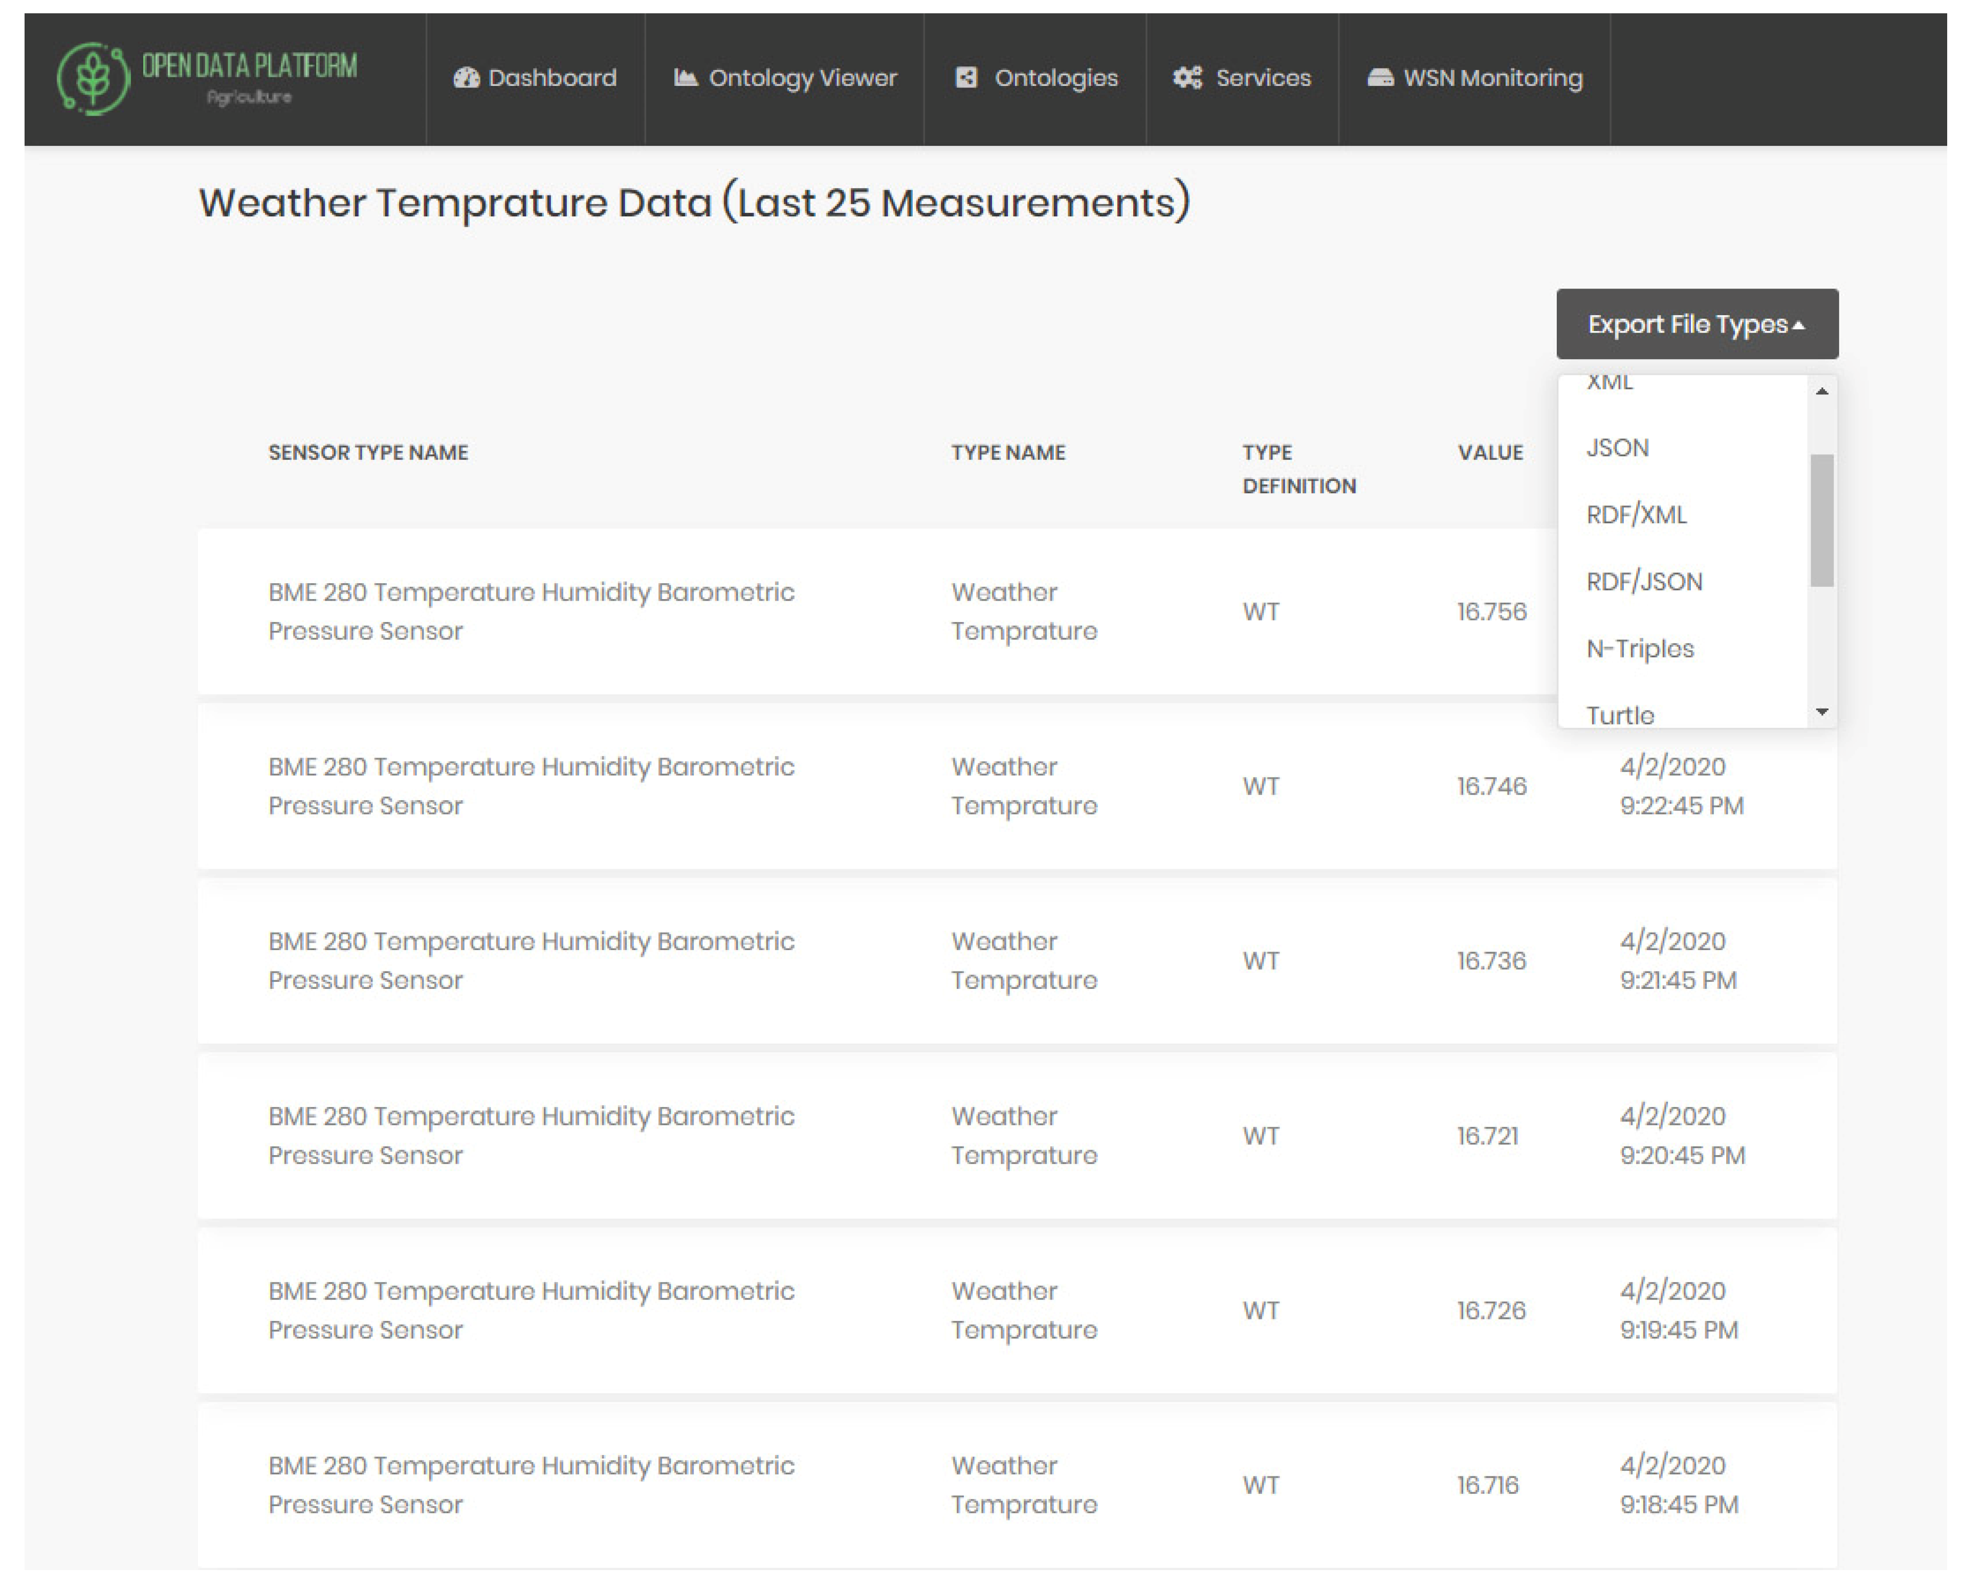The image size is (1961, 1589).
Task: Open the WSN Monitoring page
Action: [1492, 78]
